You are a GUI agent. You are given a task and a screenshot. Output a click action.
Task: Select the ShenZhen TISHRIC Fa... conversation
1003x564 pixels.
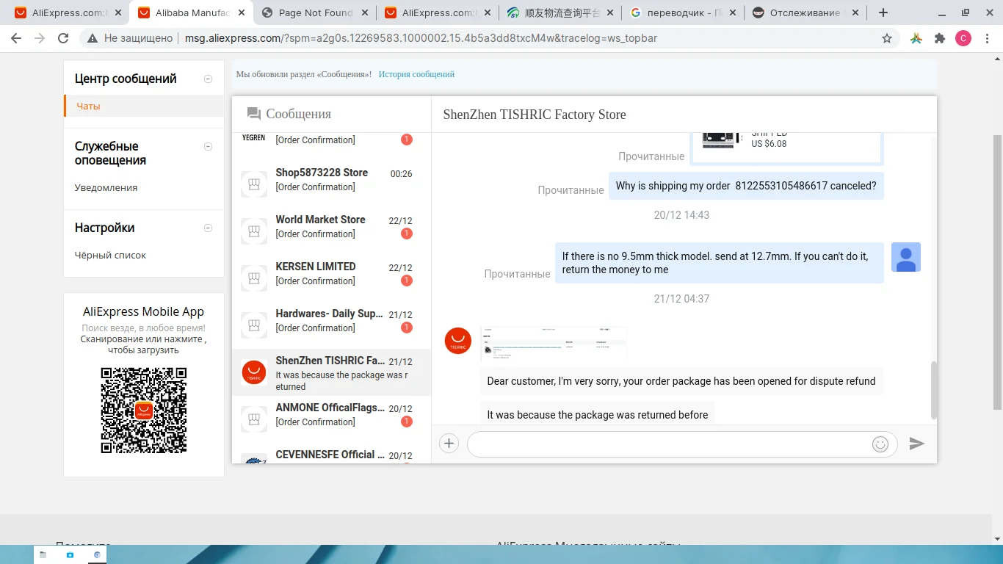(x=331, y=372)
